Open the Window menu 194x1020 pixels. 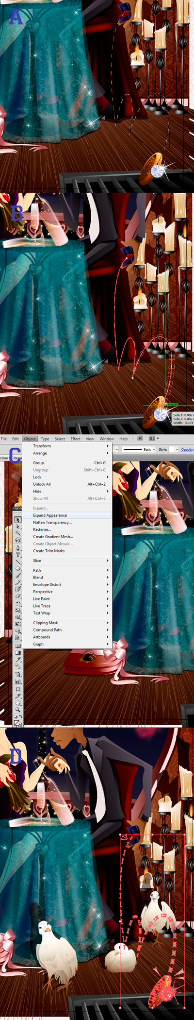click(x=107, y=439)
